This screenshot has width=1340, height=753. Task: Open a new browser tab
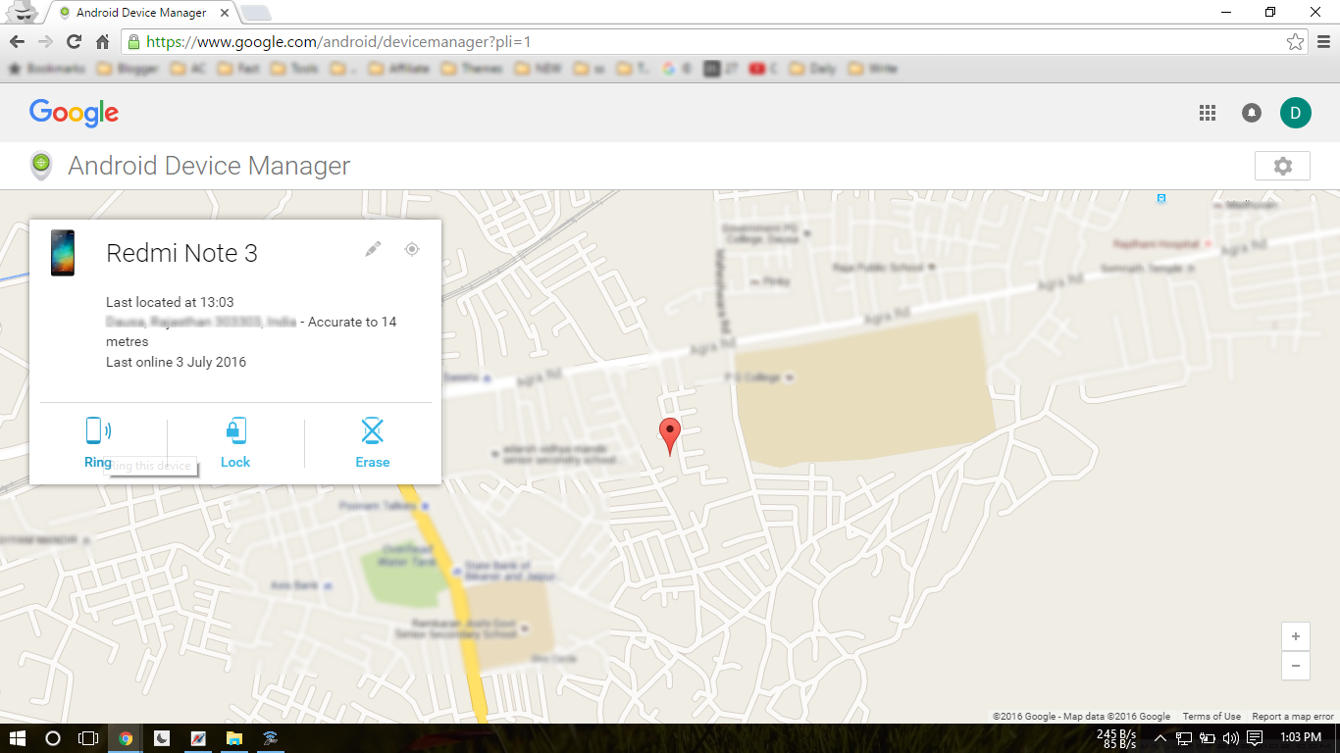pos(256,13)
